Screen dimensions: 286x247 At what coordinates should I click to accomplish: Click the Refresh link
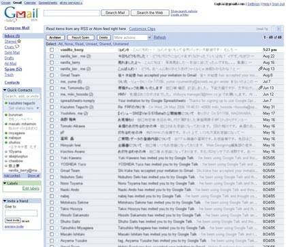click(x=159, y=37)
